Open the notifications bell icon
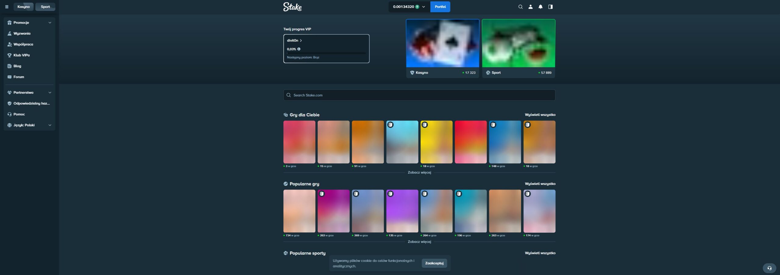The height and width of the screenshot is (275, 780). tap(541, 7)
